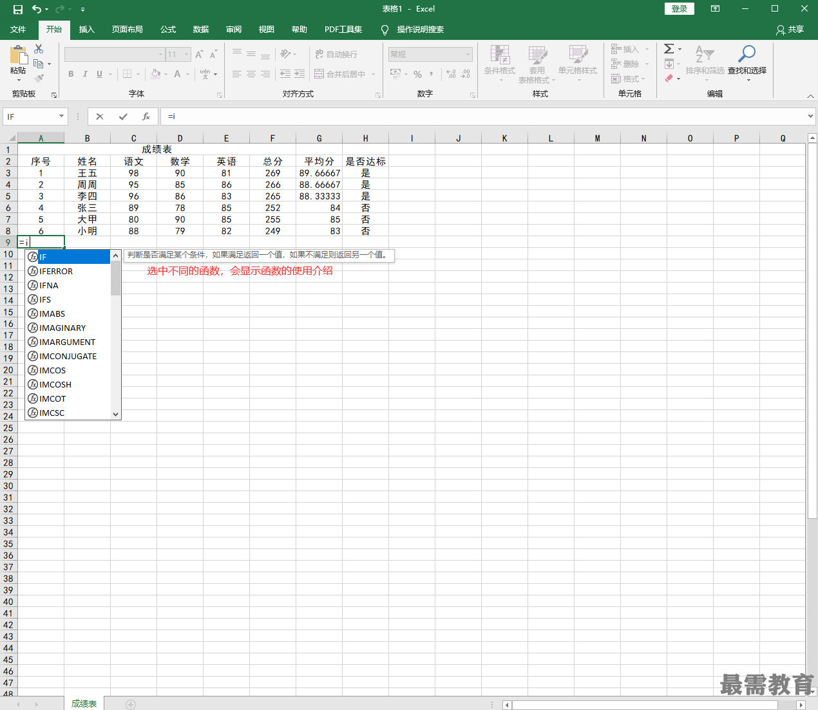Open the Delete cells (删除) dropdown

630,64
